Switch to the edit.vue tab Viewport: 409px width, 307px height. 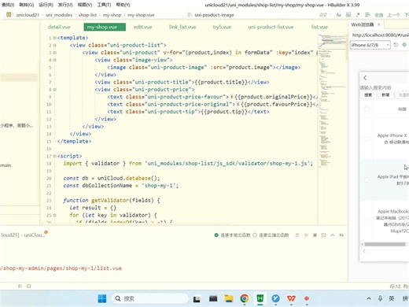(143, 27)
